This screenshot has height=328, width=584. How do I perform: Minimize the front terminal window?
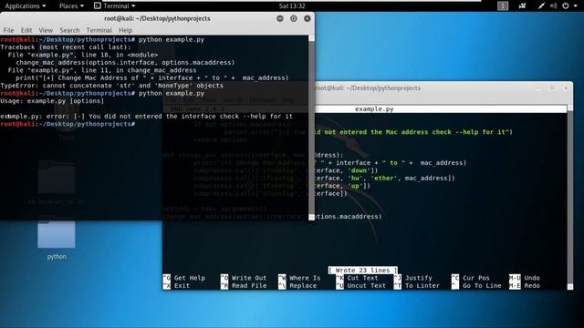tap(280, 18)
